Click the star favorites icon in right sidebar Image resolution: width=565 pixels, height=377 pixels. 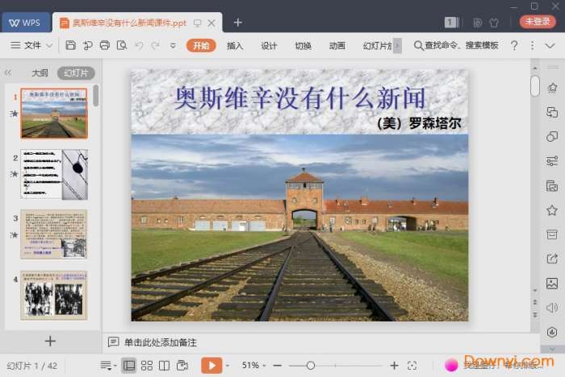tap(552, 209)
